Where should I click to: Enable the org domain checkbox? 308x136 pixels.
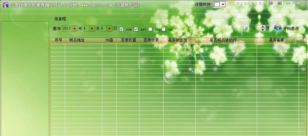click(150, 29)
